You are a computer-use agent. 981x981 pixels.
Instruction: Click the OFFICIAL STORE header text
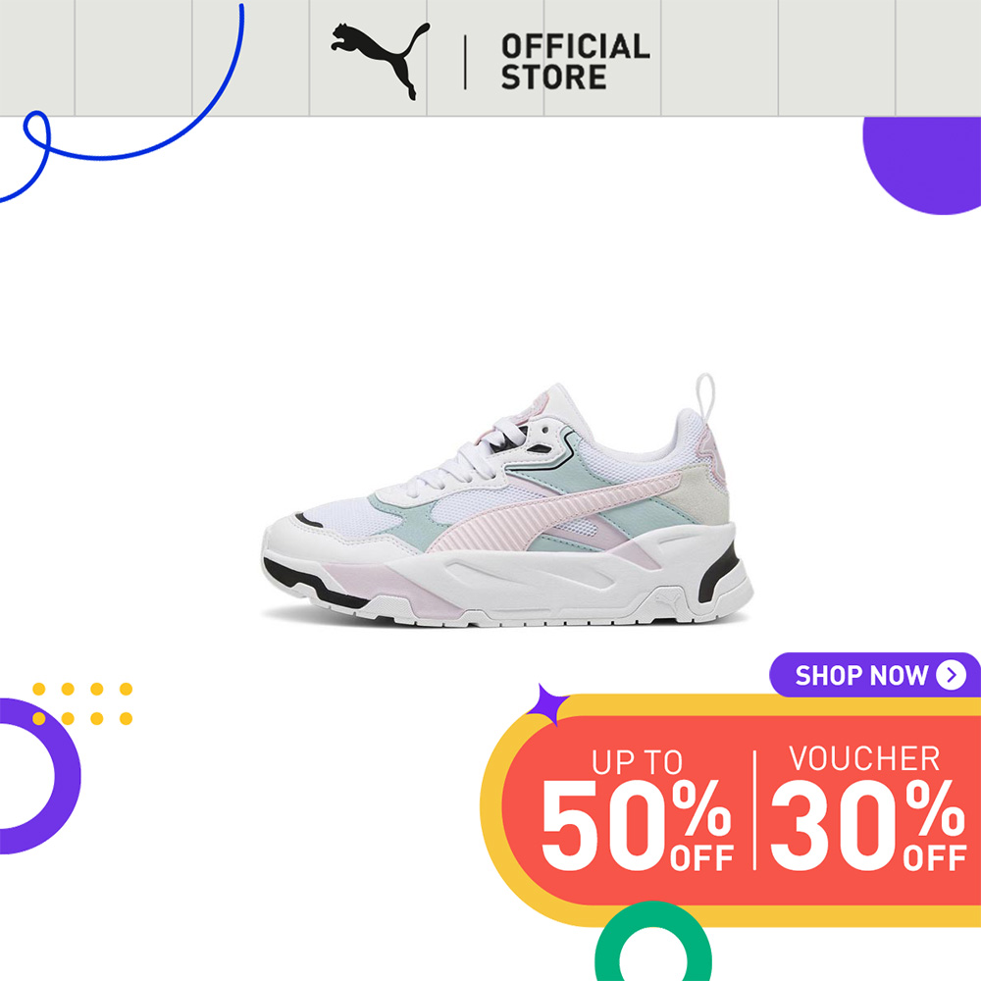click(x=575, y=62)
